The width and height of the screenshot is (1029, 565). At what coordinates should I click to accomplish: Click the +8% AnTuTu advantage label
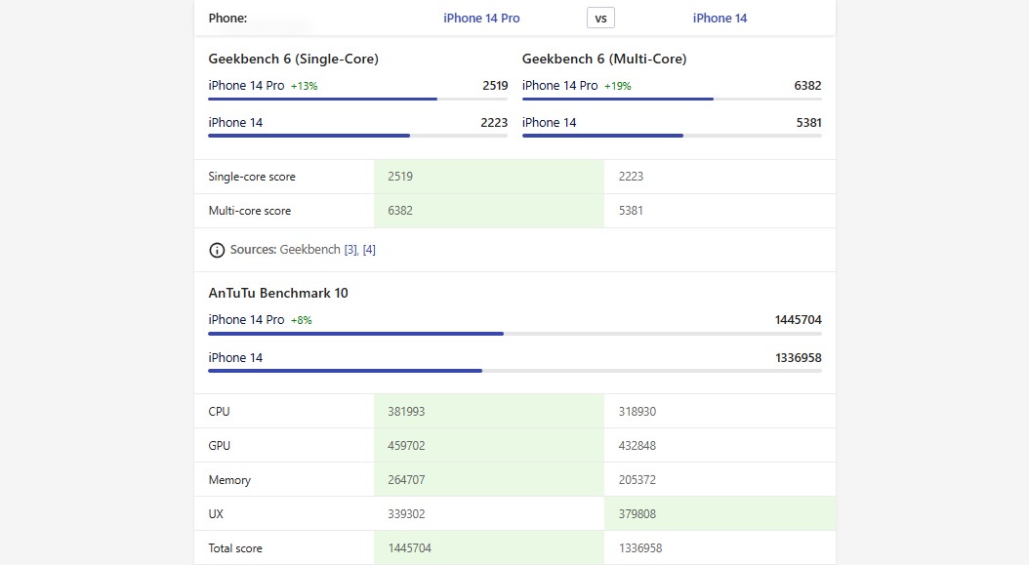pyautogui.click(x=302, y=320)
